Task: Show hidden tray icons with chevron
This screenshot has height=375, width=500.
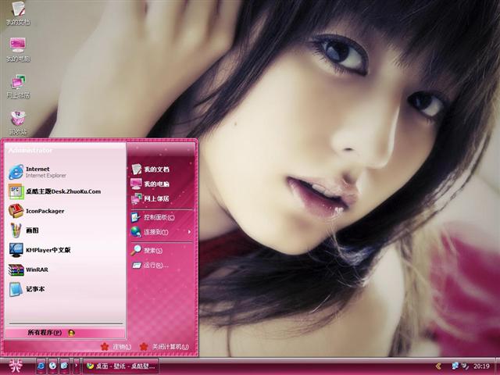Action: point(438,366)
